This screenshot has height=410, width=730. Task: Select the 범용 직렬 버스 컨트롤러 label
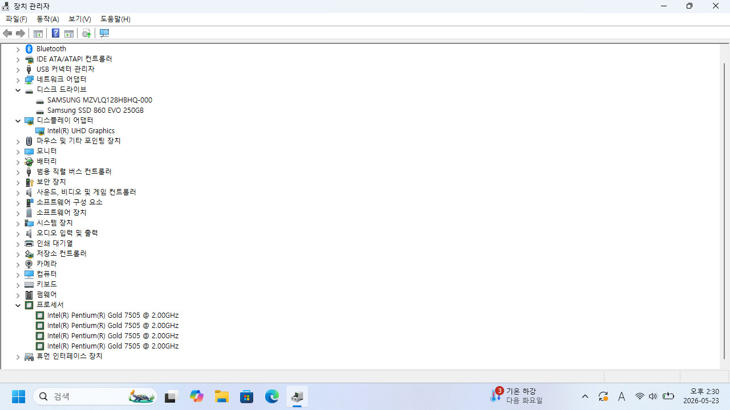point(74,172)
